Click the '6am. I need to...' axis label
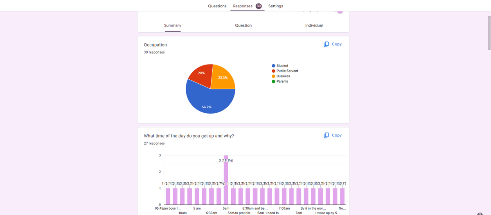491x215 pixels. tap(270, 213)
